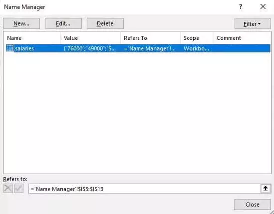This screenshot has height=214, width=274.
Task: Close the Name Manager with Close button
Action: click(253, 205)
